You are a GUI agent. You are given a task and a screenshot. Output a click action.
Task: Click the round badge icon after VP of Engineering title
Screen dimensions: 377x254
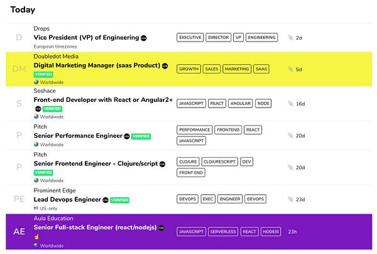[143, 38]
